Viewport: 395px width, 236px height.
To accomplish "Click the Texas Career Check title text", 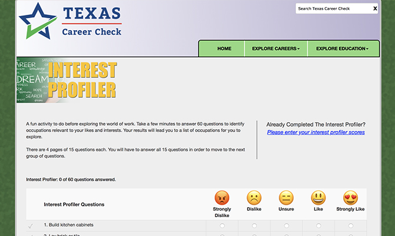I will coord(92,21).
